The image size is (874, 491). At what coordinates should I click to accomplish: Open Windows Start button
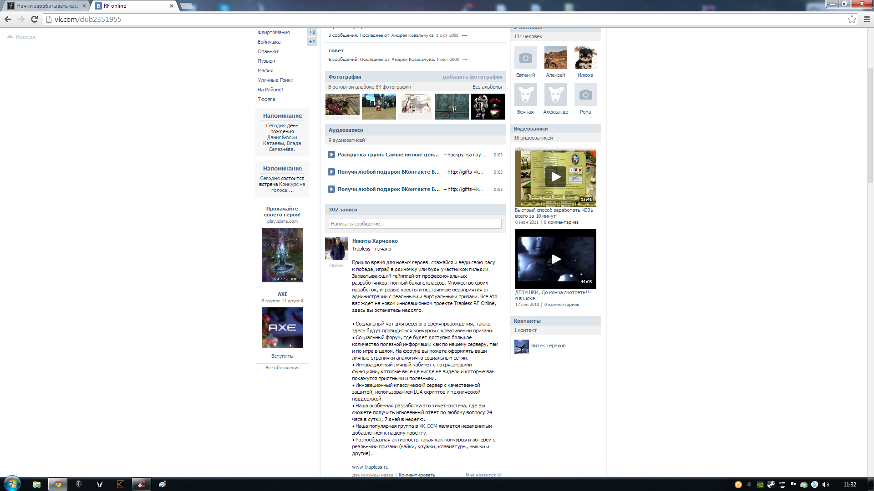[12, 484]
